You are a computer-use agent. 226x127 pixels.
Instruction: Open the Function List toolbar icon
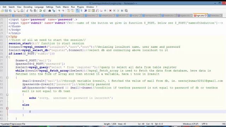97,11
